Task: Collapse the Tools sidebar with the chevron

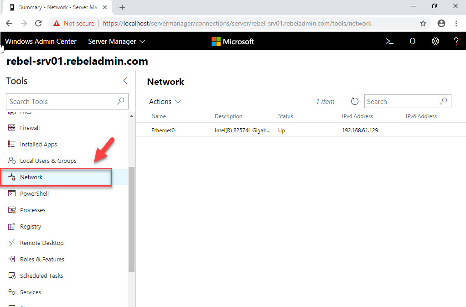Action: pos(125,81)
